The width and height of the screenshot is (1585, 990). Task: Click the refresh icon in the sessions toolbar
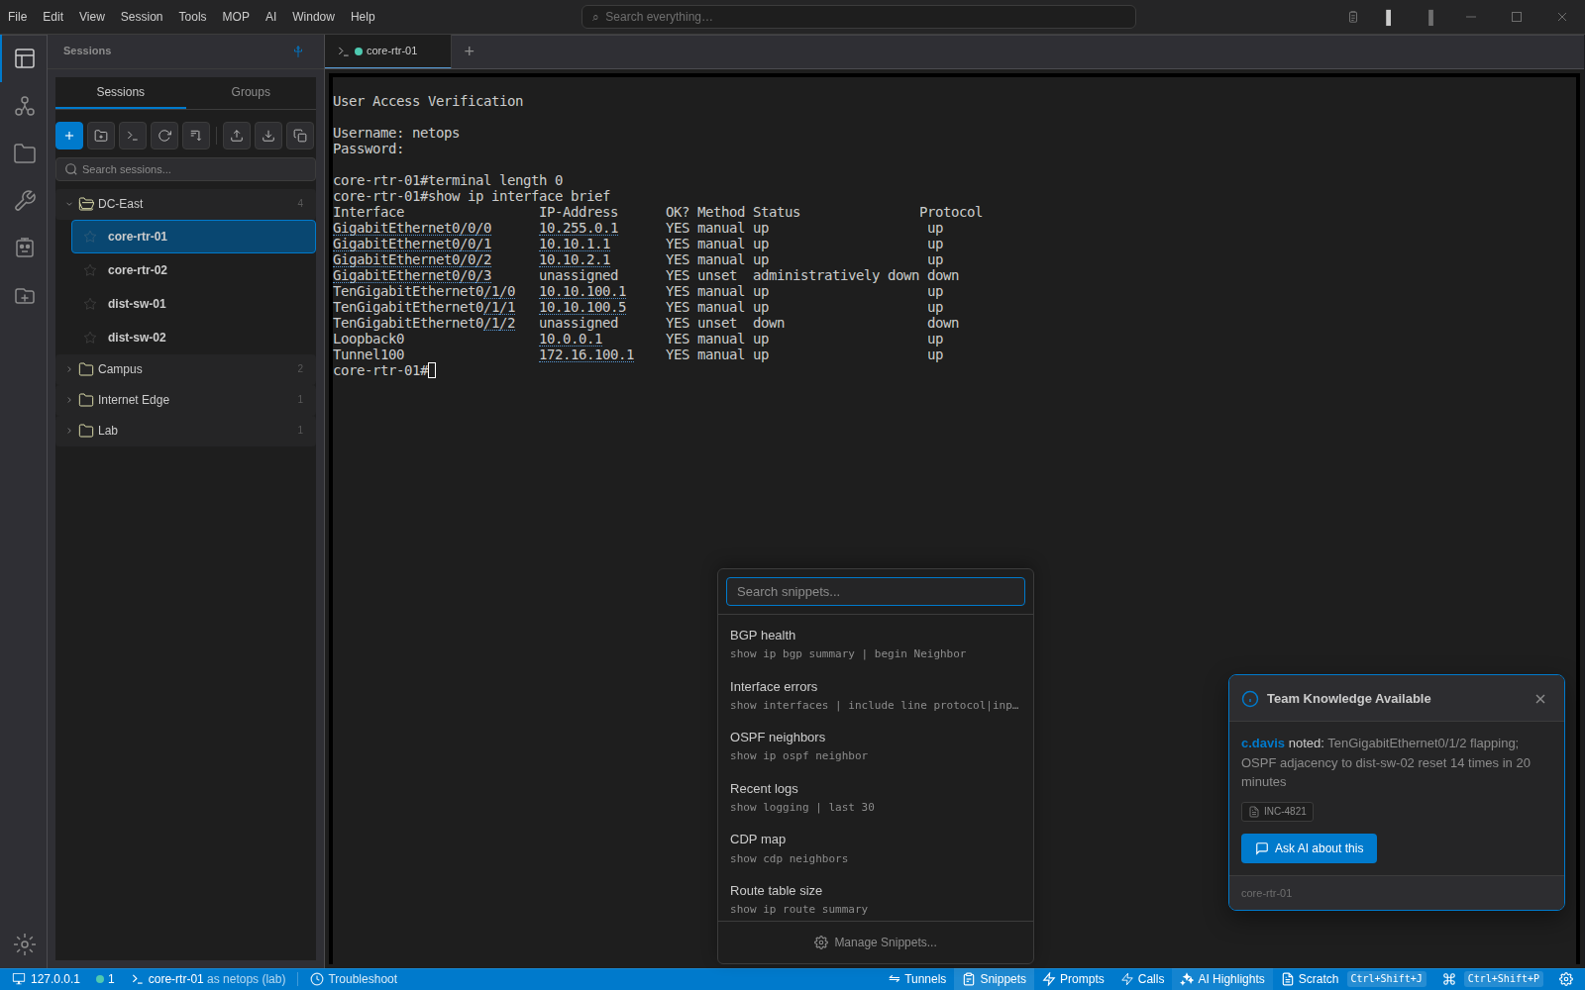coord(164,136)
